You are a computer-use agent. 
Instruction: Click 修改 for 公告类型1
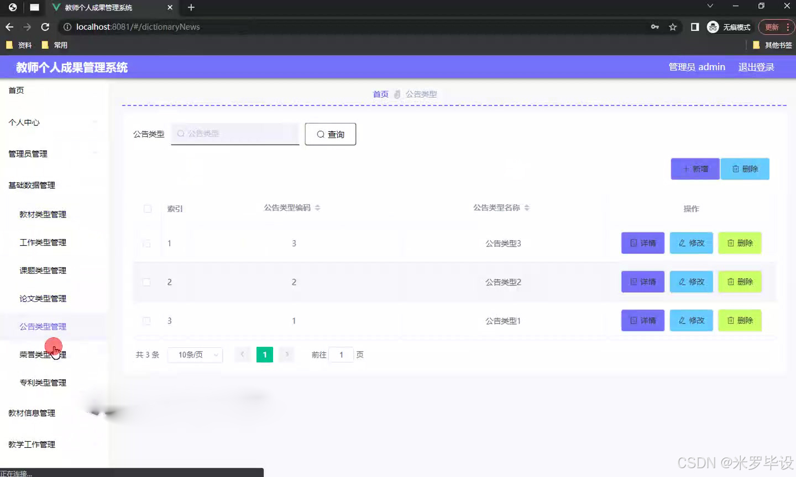pyautogui.click(x=692, y=320)
